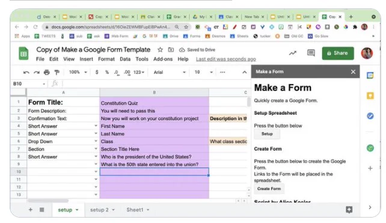Hide side panel chevron

[370, 207]
